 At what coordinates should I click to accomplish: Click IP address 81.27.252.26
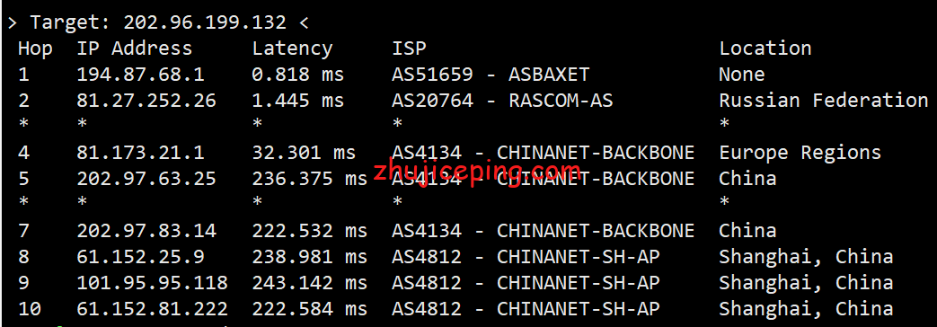[146, 101]
